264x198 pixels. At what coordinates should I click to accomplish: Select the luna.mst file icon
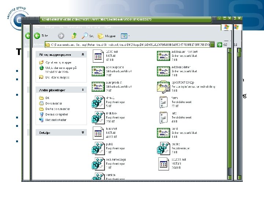pos(98,133)
